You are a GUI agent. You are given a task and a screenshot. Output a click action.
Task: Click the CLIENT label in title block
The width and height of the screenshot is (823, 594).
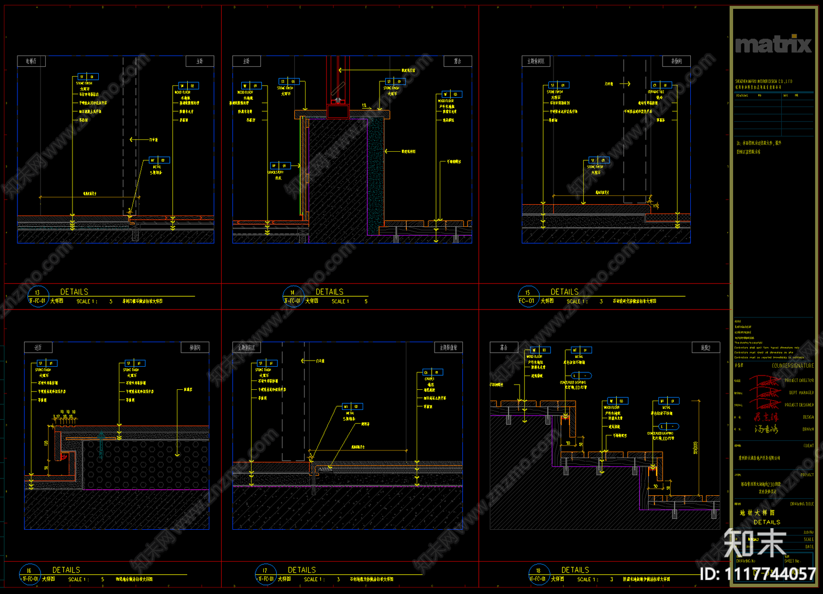point(809,446)
